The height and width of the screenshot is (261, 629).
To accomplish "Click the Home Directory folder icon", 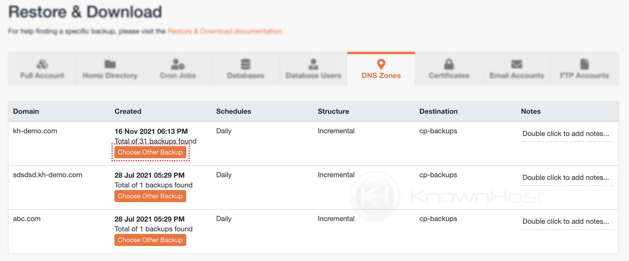I will click(110, 64).
